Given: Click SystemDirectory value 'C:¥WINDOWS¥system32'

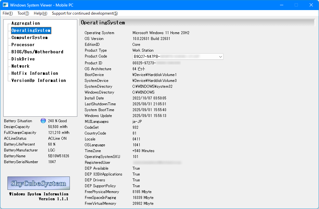Looking at the screenshot, I should [152, 86].
